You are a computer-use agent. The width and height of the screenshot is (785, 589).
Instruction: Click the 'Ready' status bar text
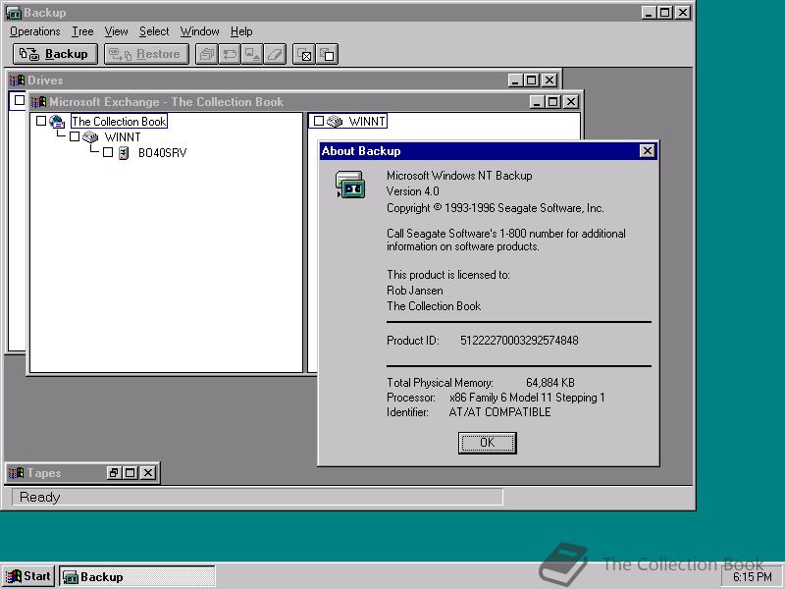click(39, 497)
